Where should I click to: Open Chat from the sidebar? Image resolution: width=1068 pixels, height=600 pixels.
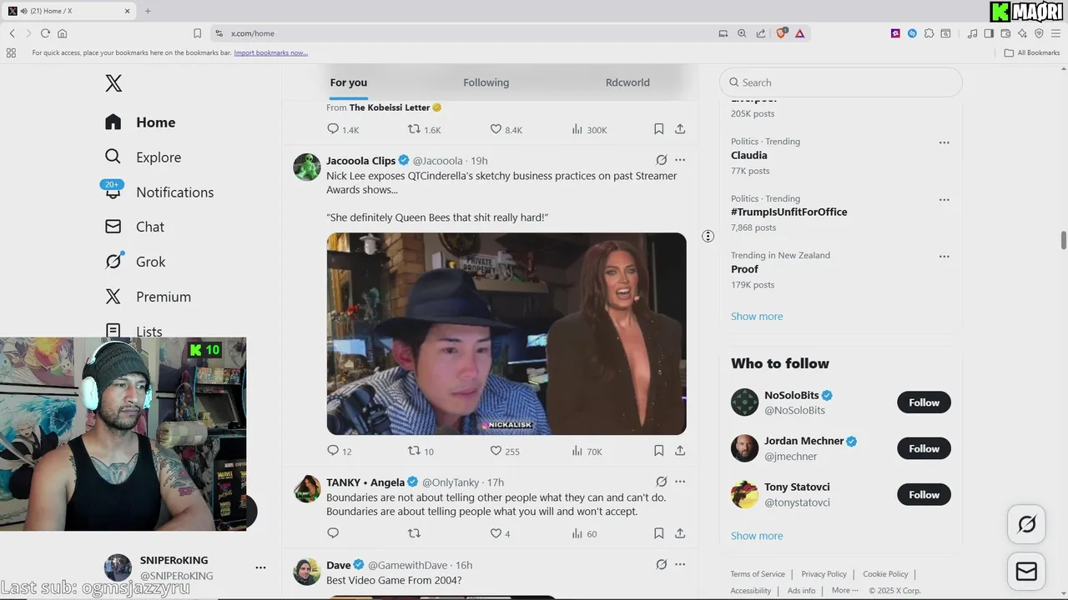(x=134, y=227)
